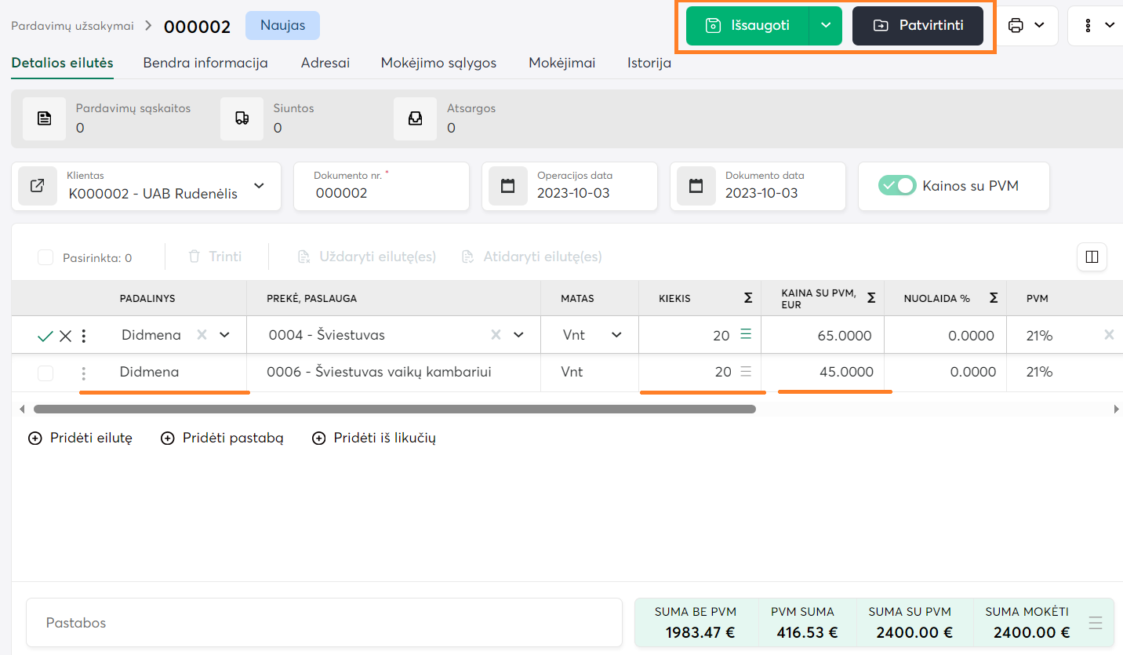
Task: Click the Operacijos data calendar icon
Action: tap(507, 186)
